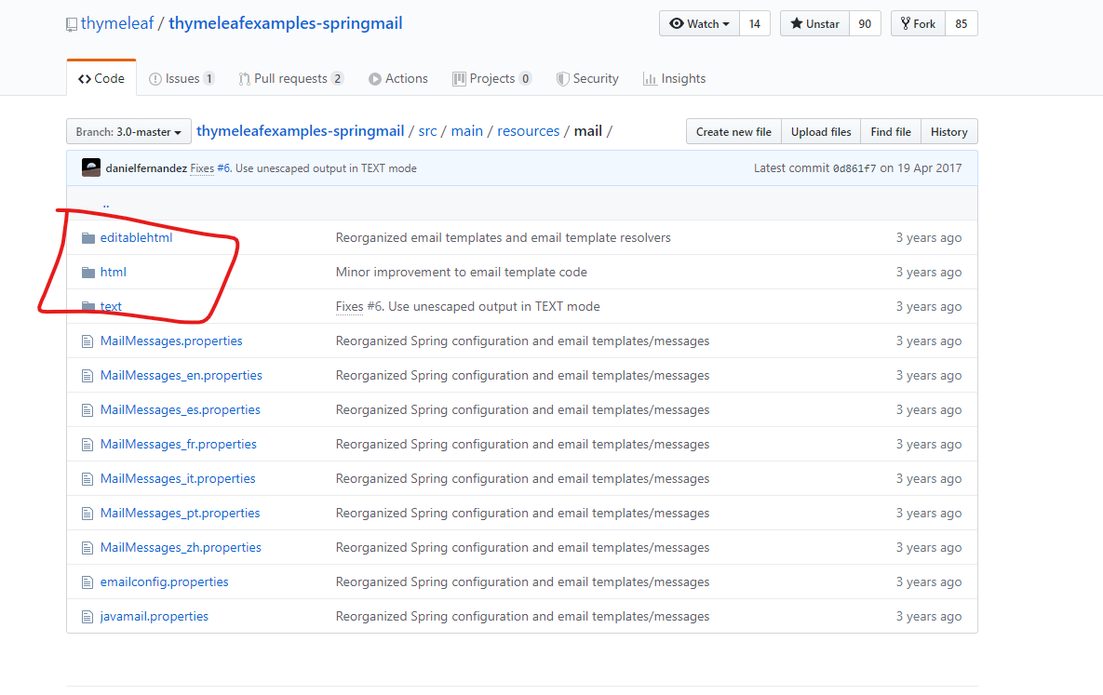View the 85 forks count
Screen dimensions: 1103x695
pos(962,24)
